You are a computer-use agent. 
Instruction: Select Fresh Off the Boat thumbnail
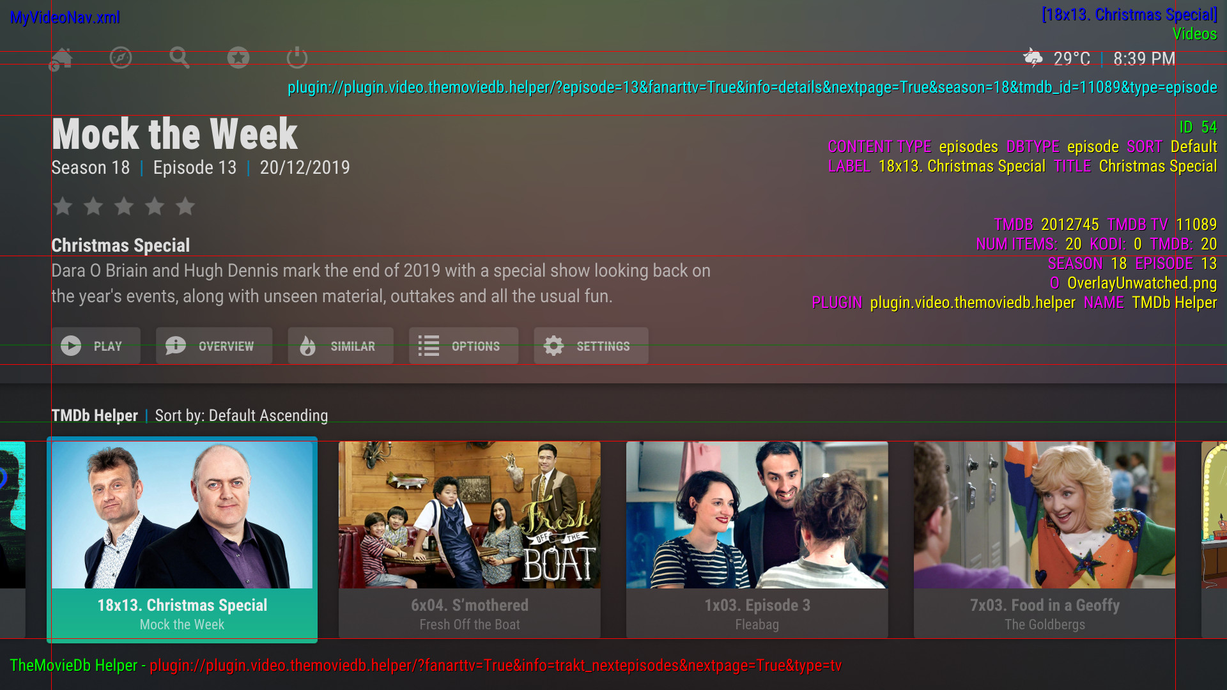point(470,515)
